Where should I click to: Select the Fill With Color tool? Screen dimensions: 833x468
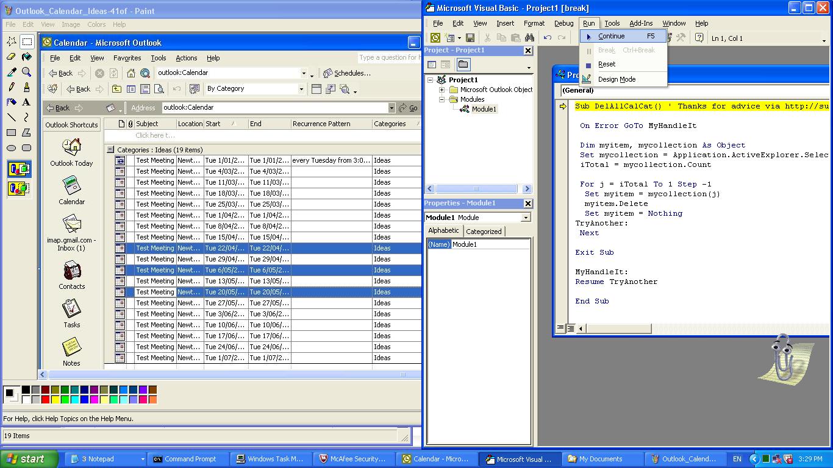pyautogui.click(x=27, y=57)
